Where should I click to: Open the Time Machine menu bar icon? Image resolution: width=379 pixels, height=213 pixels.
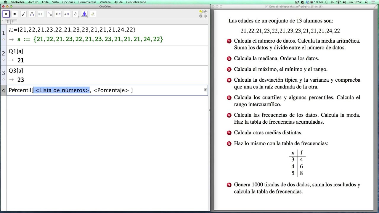click(327, 2)
